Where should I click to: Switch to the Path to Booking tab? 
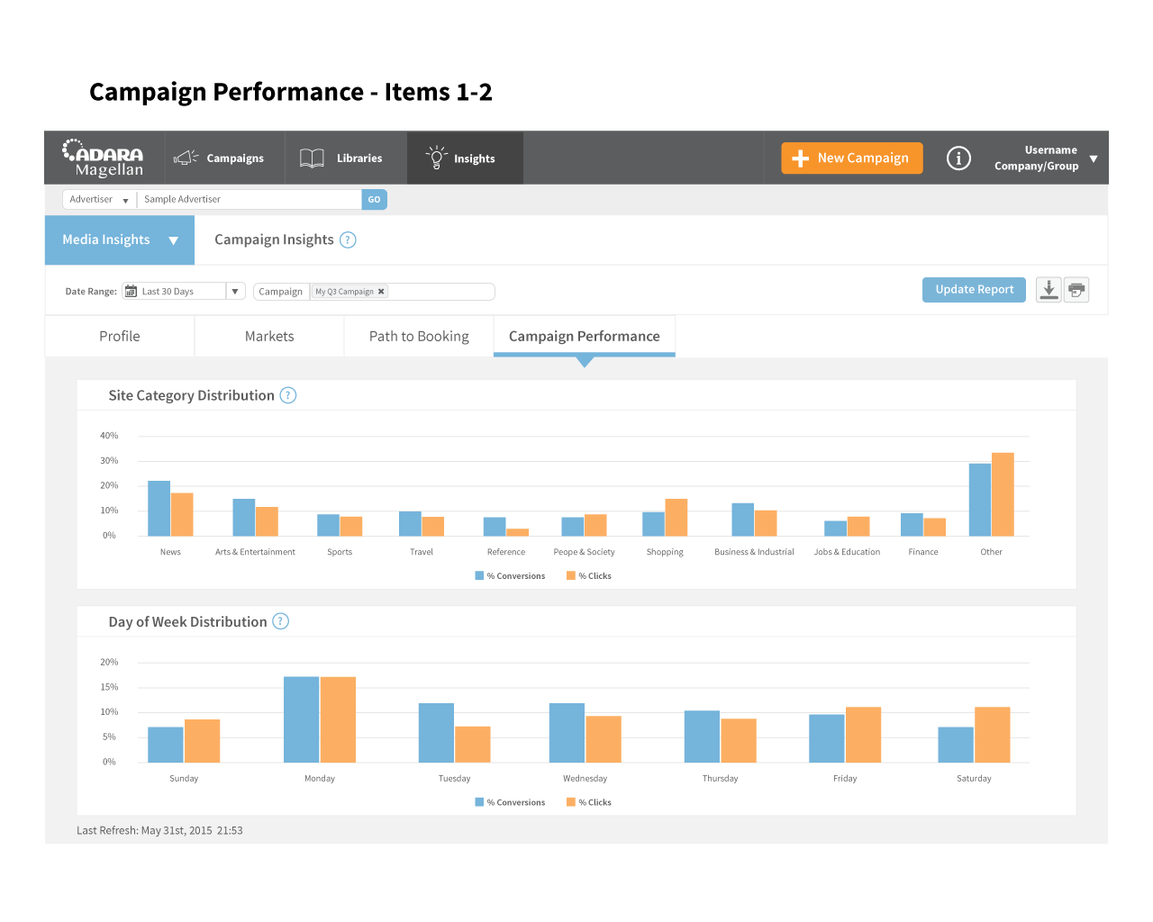point(419,336)
